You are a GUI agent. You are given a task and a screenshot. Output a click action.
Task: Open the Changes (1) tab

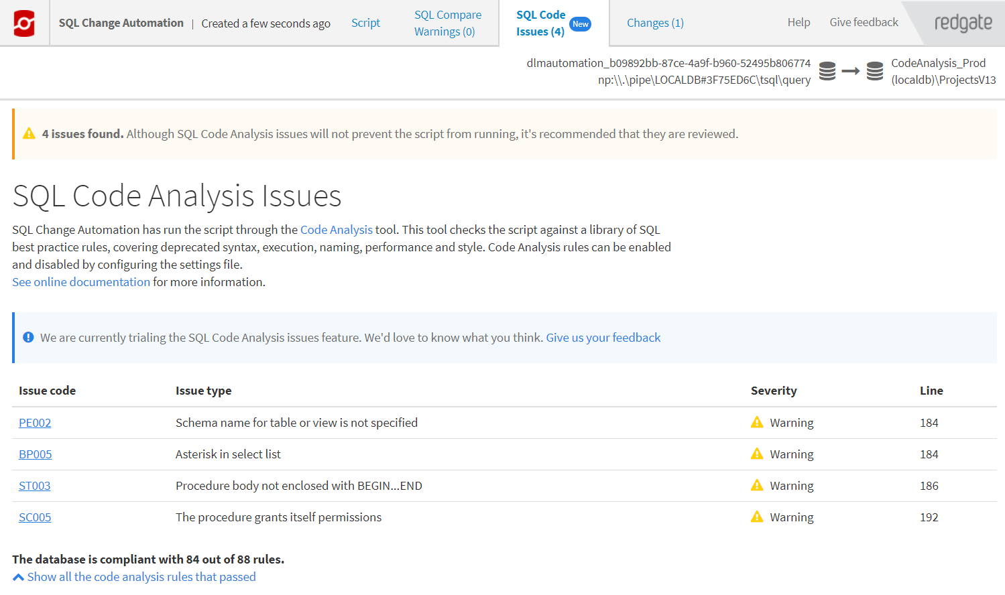pos(655,23)
